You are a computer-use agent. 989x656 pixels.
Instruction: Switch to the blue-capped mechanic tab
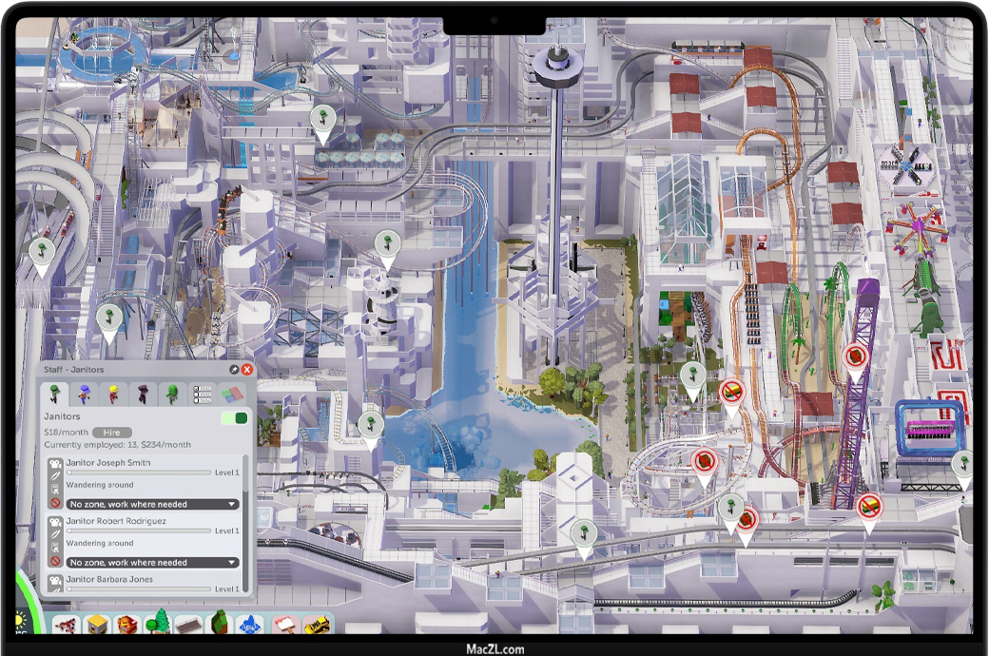85,394
